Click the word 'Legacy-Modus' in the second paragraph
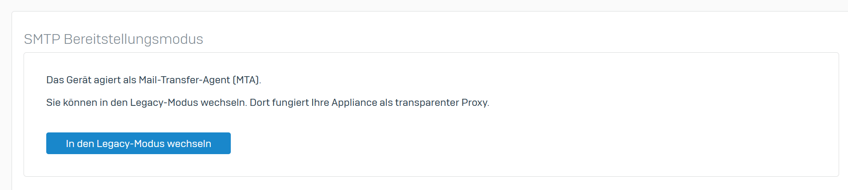 point(164,103)
